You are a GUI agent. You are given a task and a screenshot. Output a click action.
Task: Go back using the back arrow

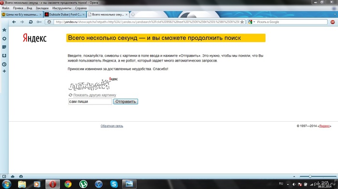pos(14,22)
